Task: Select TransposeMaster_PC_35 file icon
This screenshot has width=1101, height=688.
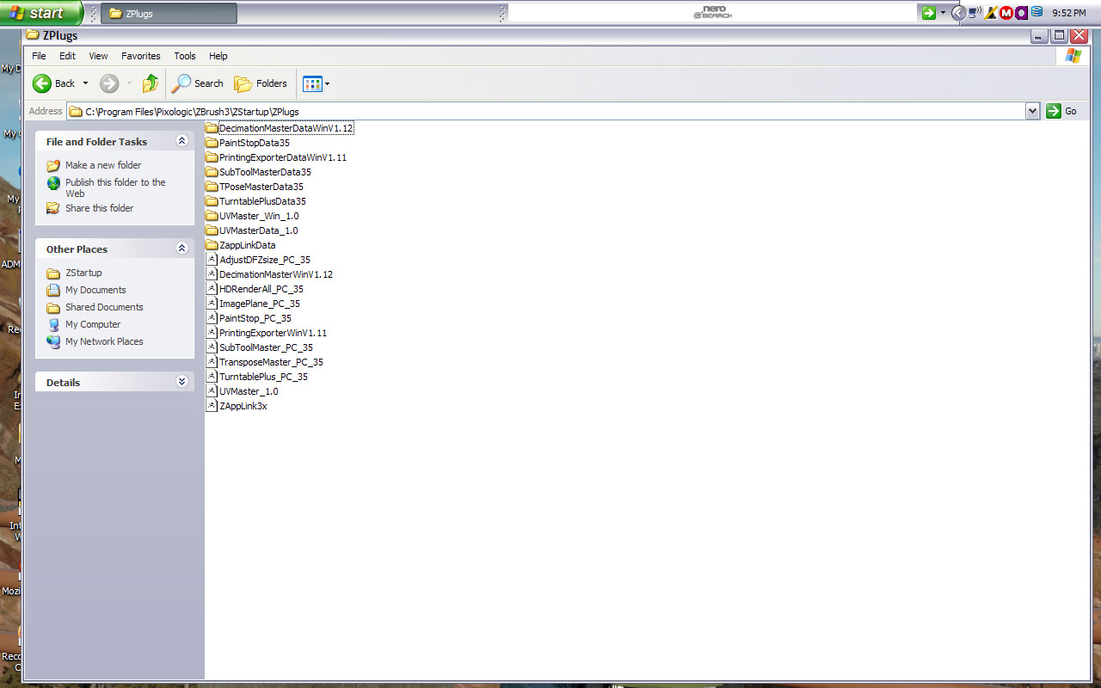Action: 212,362
